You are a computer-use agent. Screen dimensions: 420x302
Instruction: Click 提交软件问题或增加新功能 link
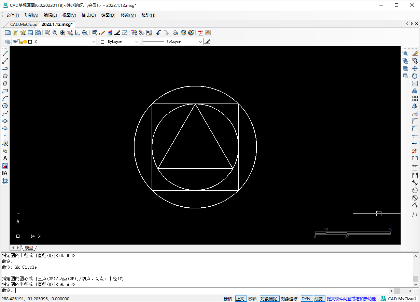click(x=351, y=299)
